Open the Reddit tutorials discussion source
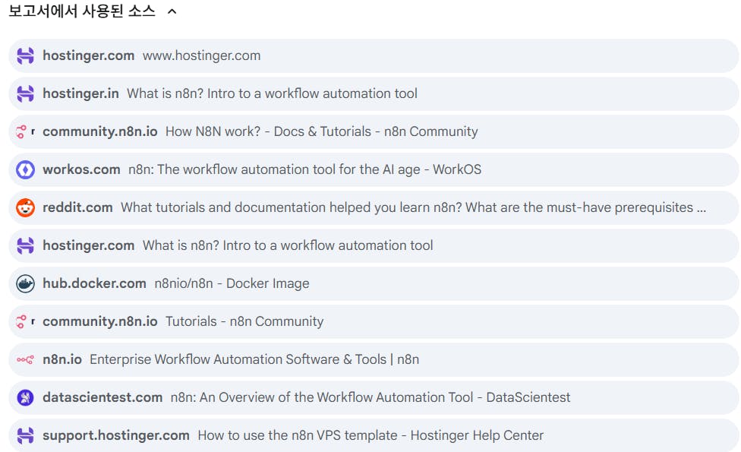Image resolution: width=741 pixels, height=452 pixels. [x=413, y=207]
